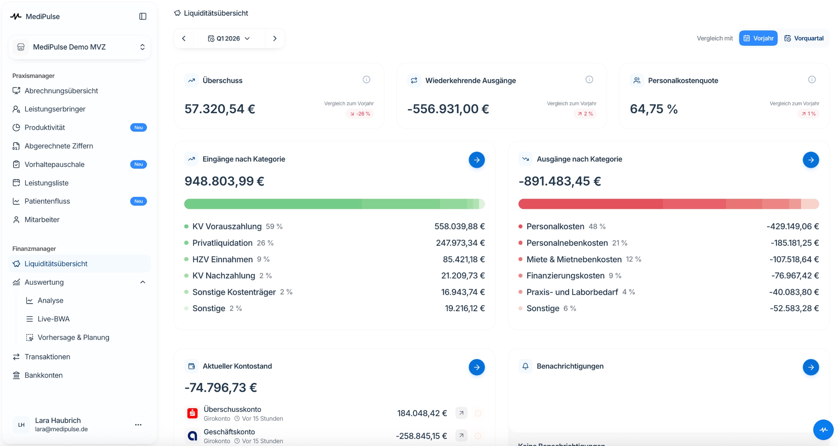Open Eingänge nach Kategorie arrow button
Image resolution: width=838 pixels, height=446 pixels.
point(477,160)
